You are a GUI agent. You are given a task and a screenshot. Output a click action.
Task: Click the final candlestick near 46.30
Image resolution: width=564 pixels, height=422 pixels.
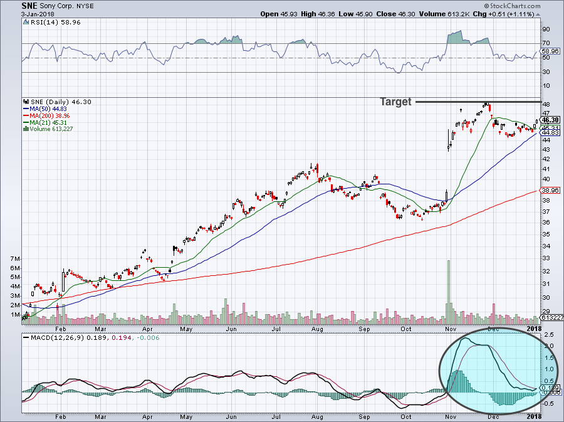tap(537, 122)
